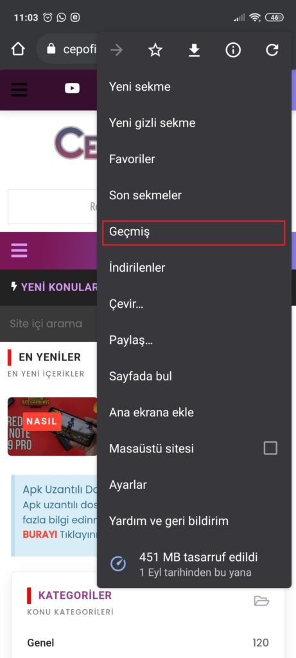
Task: Open the Geçmiş menu entry
Action: (x=194, y=232)
